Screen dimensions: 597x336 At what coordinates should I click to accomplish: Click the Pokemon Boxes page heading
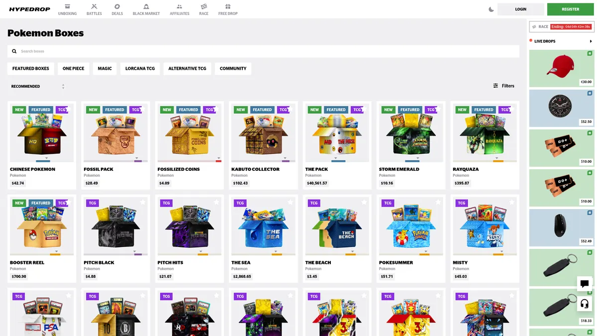click(46, 33)
